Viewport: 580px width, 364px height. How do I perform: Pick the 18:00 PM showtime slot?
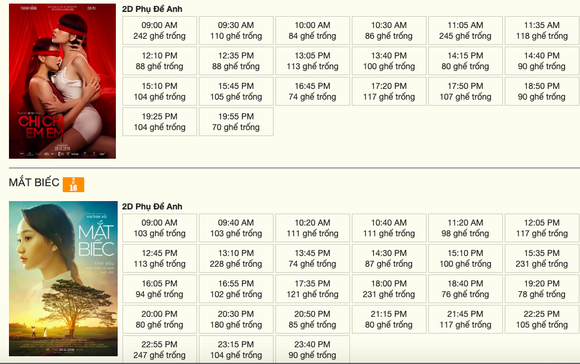pyautogui.click(x=389, y=289)
